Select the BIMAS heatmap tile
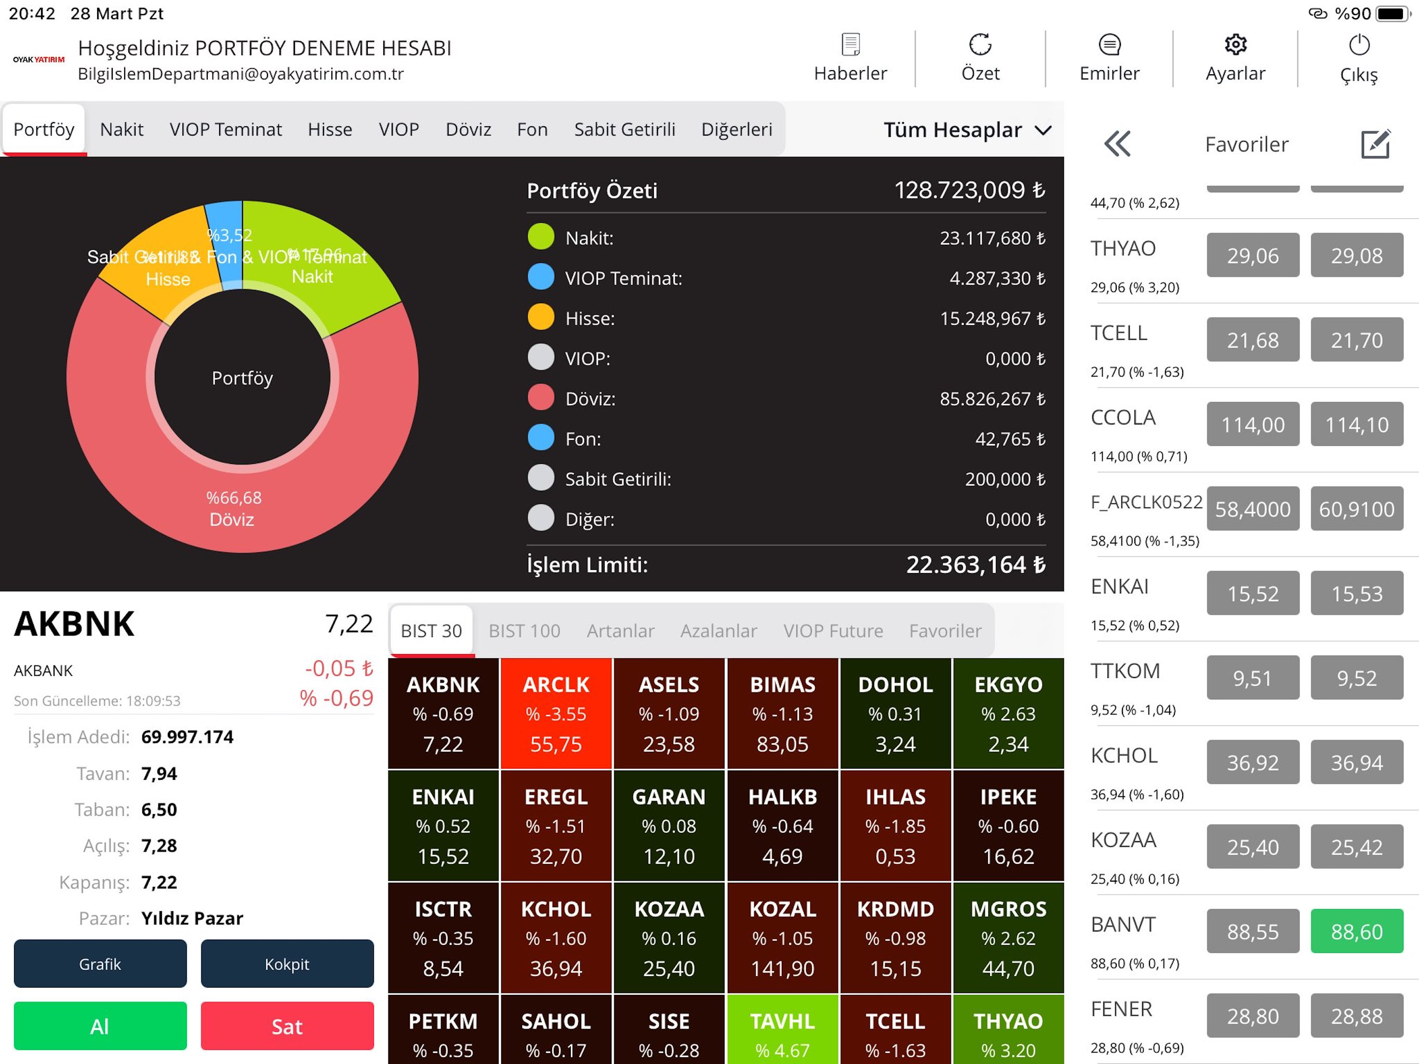Screen dimensions: 1419x1064 [x=783, y=714]
